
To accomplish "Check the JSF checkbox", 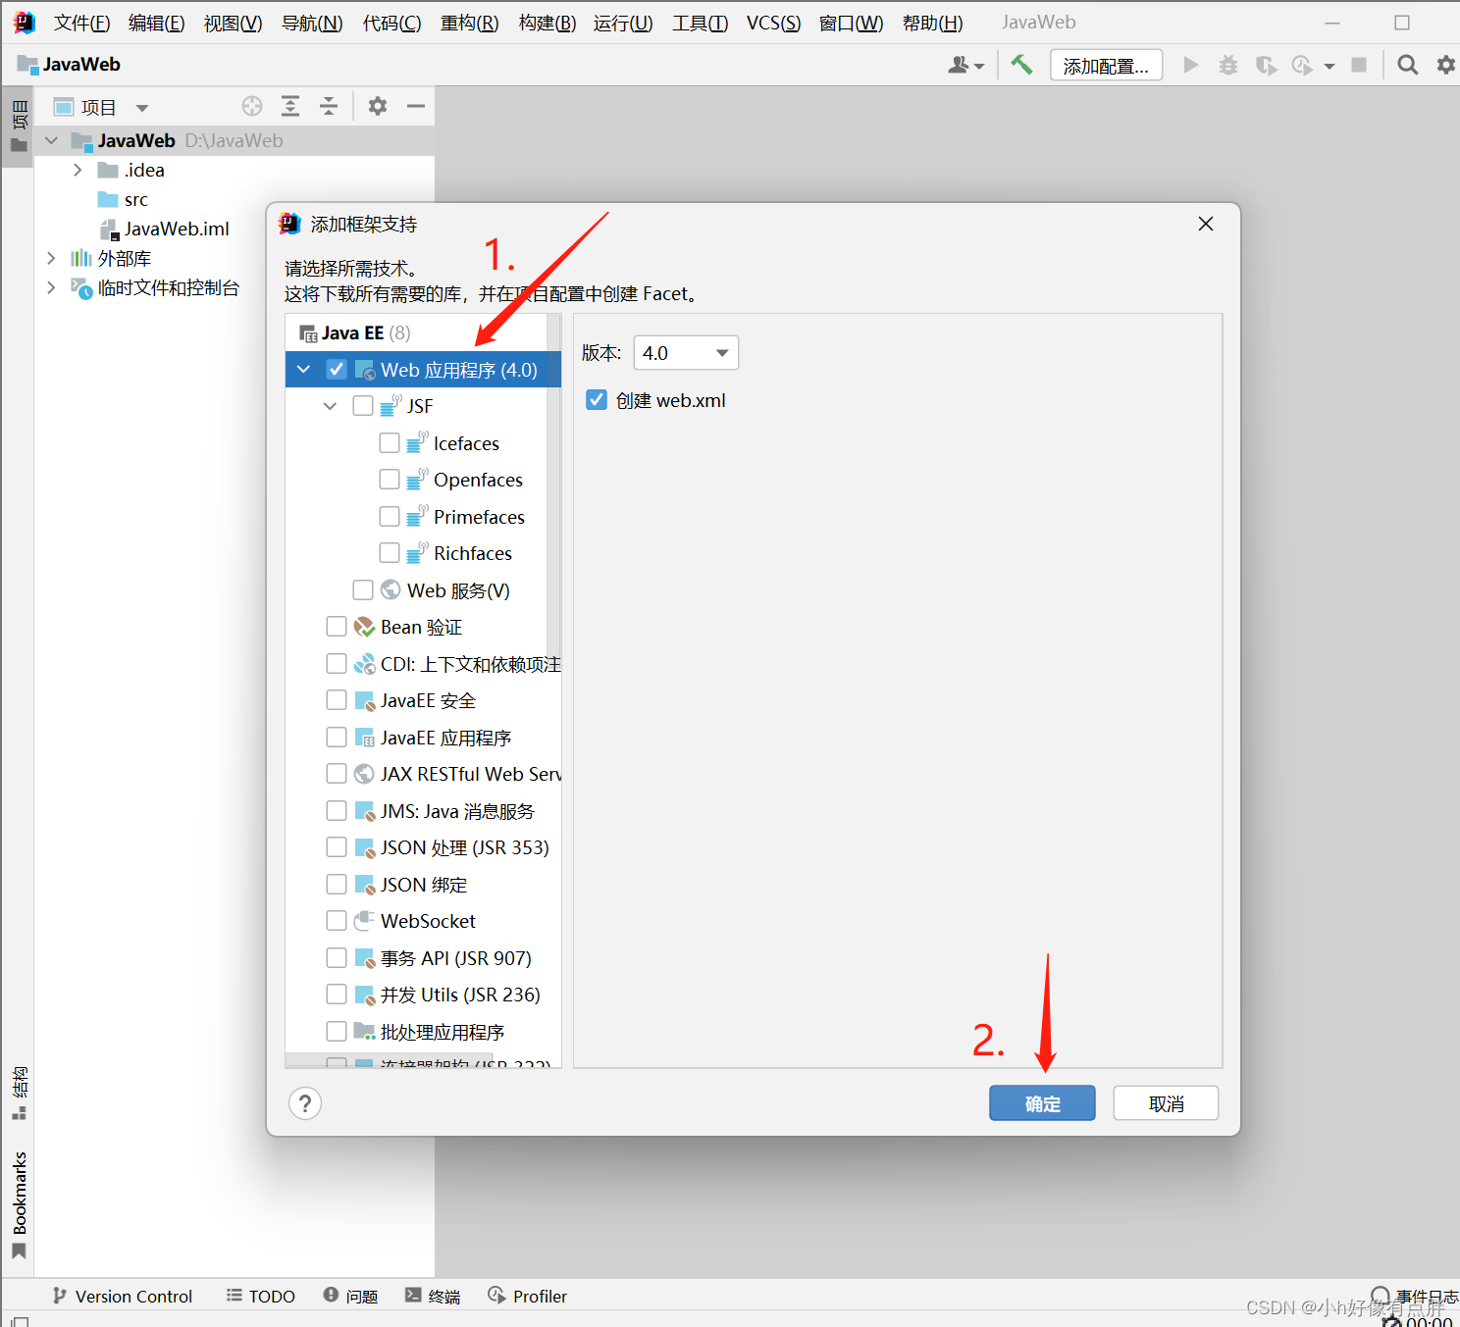I will click(x=363, y=406).
